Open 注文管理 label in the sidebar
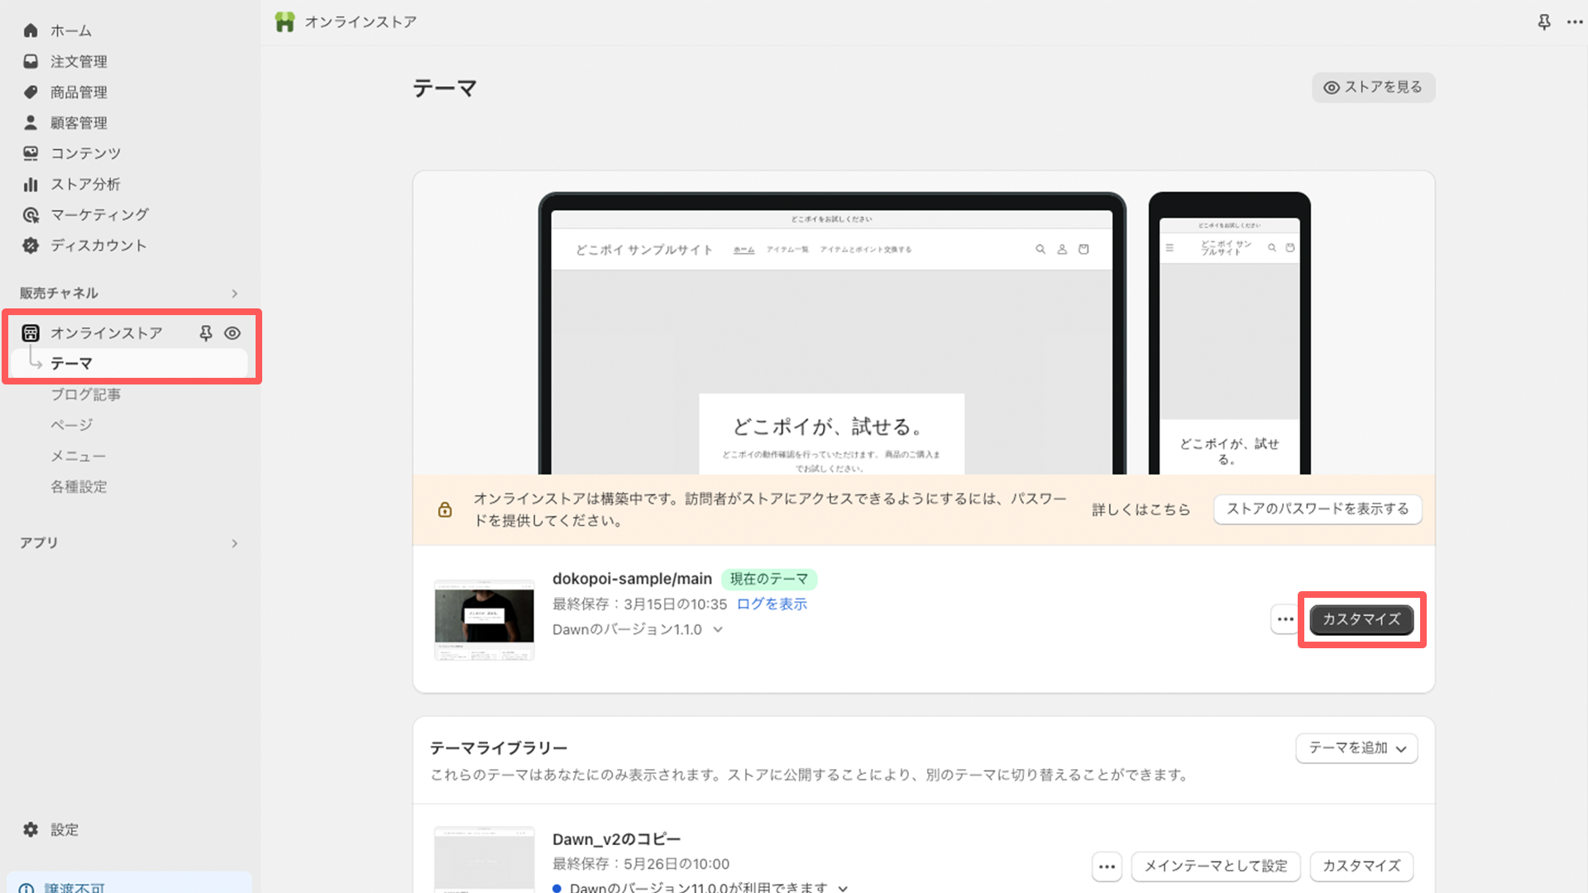This screenshot has width=1588, height=893. [79, 61]
